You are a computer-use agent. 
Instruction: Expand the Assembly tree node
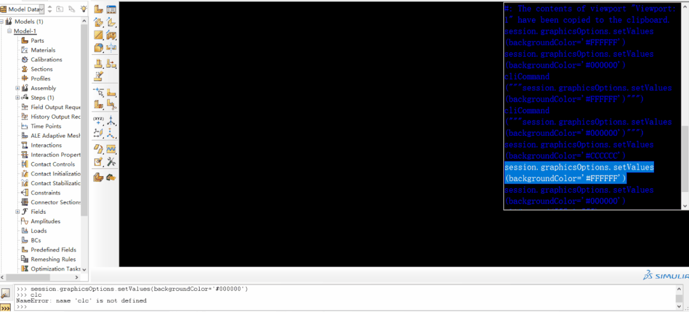(x=18, y=88)
